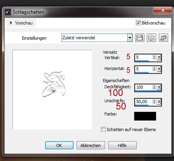Decrease Horizontal offset with down arrow
The image size is (174, 161).
click(x=155, y=70)
